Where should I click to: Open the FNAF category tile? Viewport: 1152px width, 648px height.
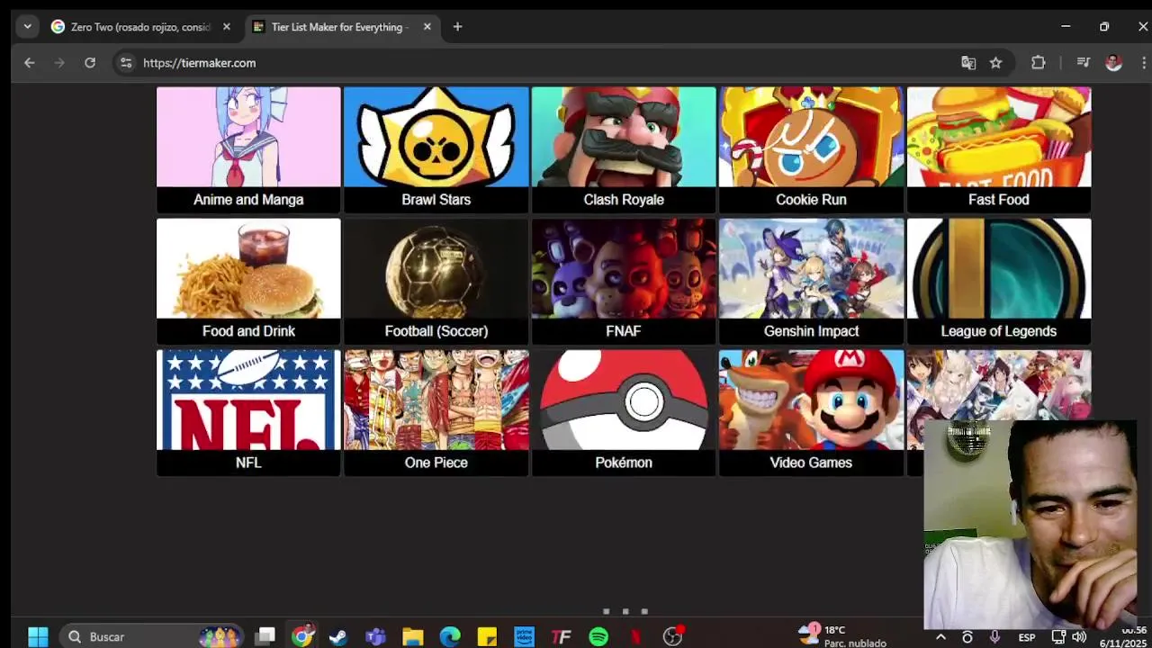point(624,281)
